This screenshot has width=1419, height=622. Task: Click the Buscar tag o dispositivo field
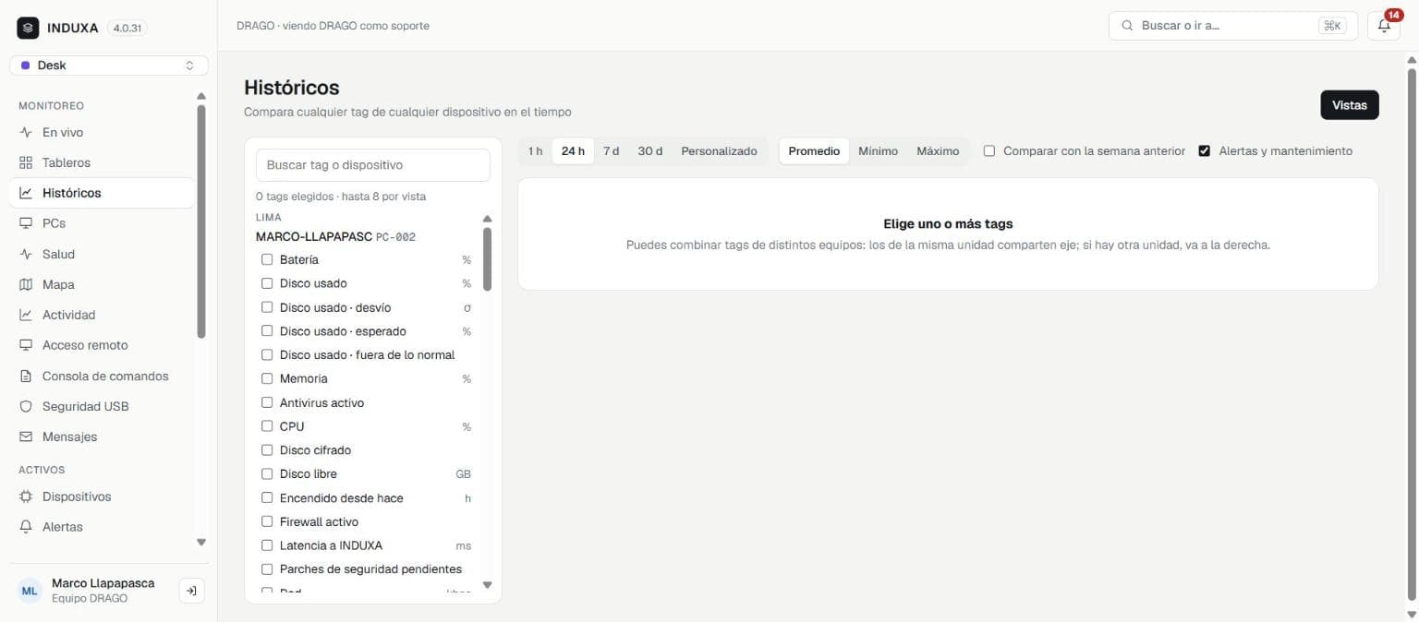(373, 165)
